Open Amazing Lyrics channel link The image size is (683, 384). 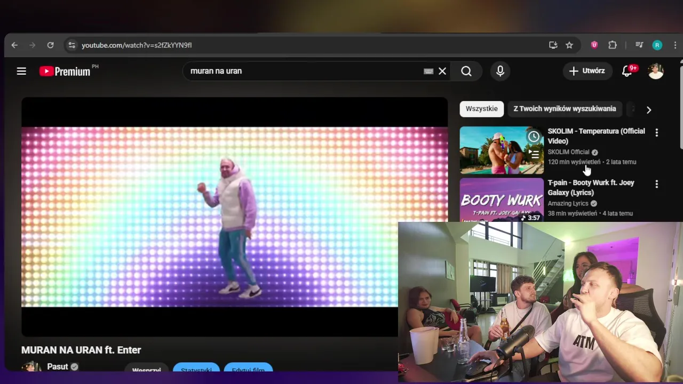pos(568,203)
